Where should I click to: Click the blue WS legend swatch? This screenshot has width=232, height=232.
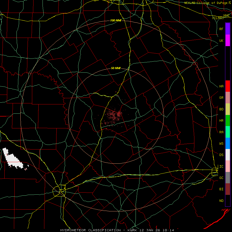click(228, 143)
